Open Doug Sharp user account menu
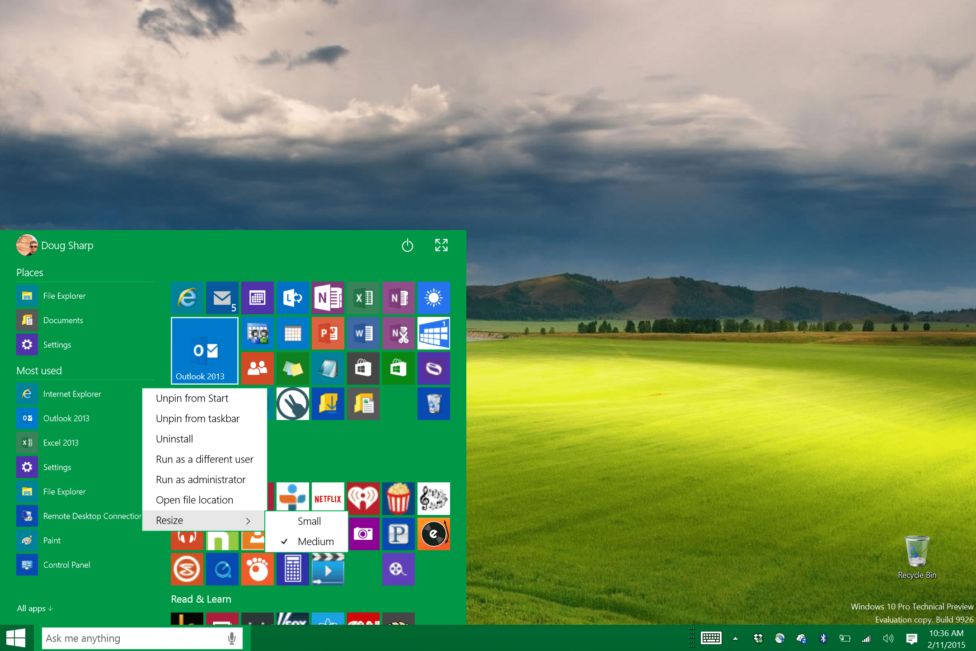 point(55,245)
